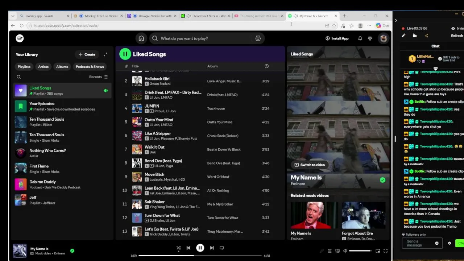Filter library by Podcasts & Shows chip
The height and width of the screenshot is (261, 464).
[x=90, y=67]
